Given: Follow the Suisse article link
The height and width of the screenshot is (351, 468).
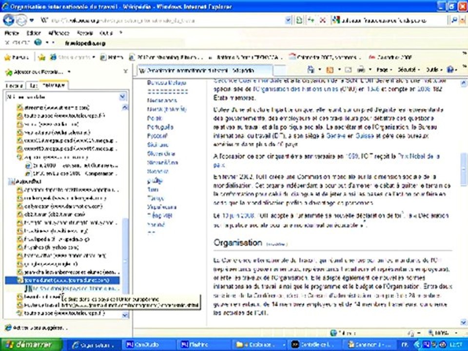Looking at the screenshot, I should 364,136.
